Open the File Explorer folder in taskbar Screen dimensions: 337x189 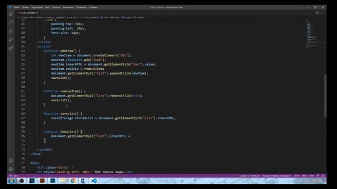pyautogui.click(x=63, y=181)
